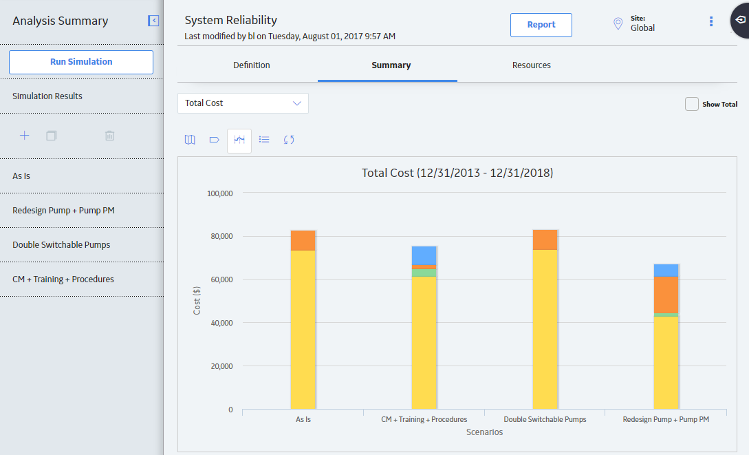Click yellow segment of Double Switchable Pumps bar
The height and width of the screenshot is (455, 749).
click(545, 329)
